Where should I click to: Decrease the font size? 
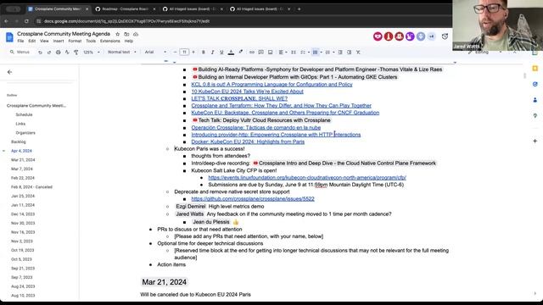(x=175, y=53)
